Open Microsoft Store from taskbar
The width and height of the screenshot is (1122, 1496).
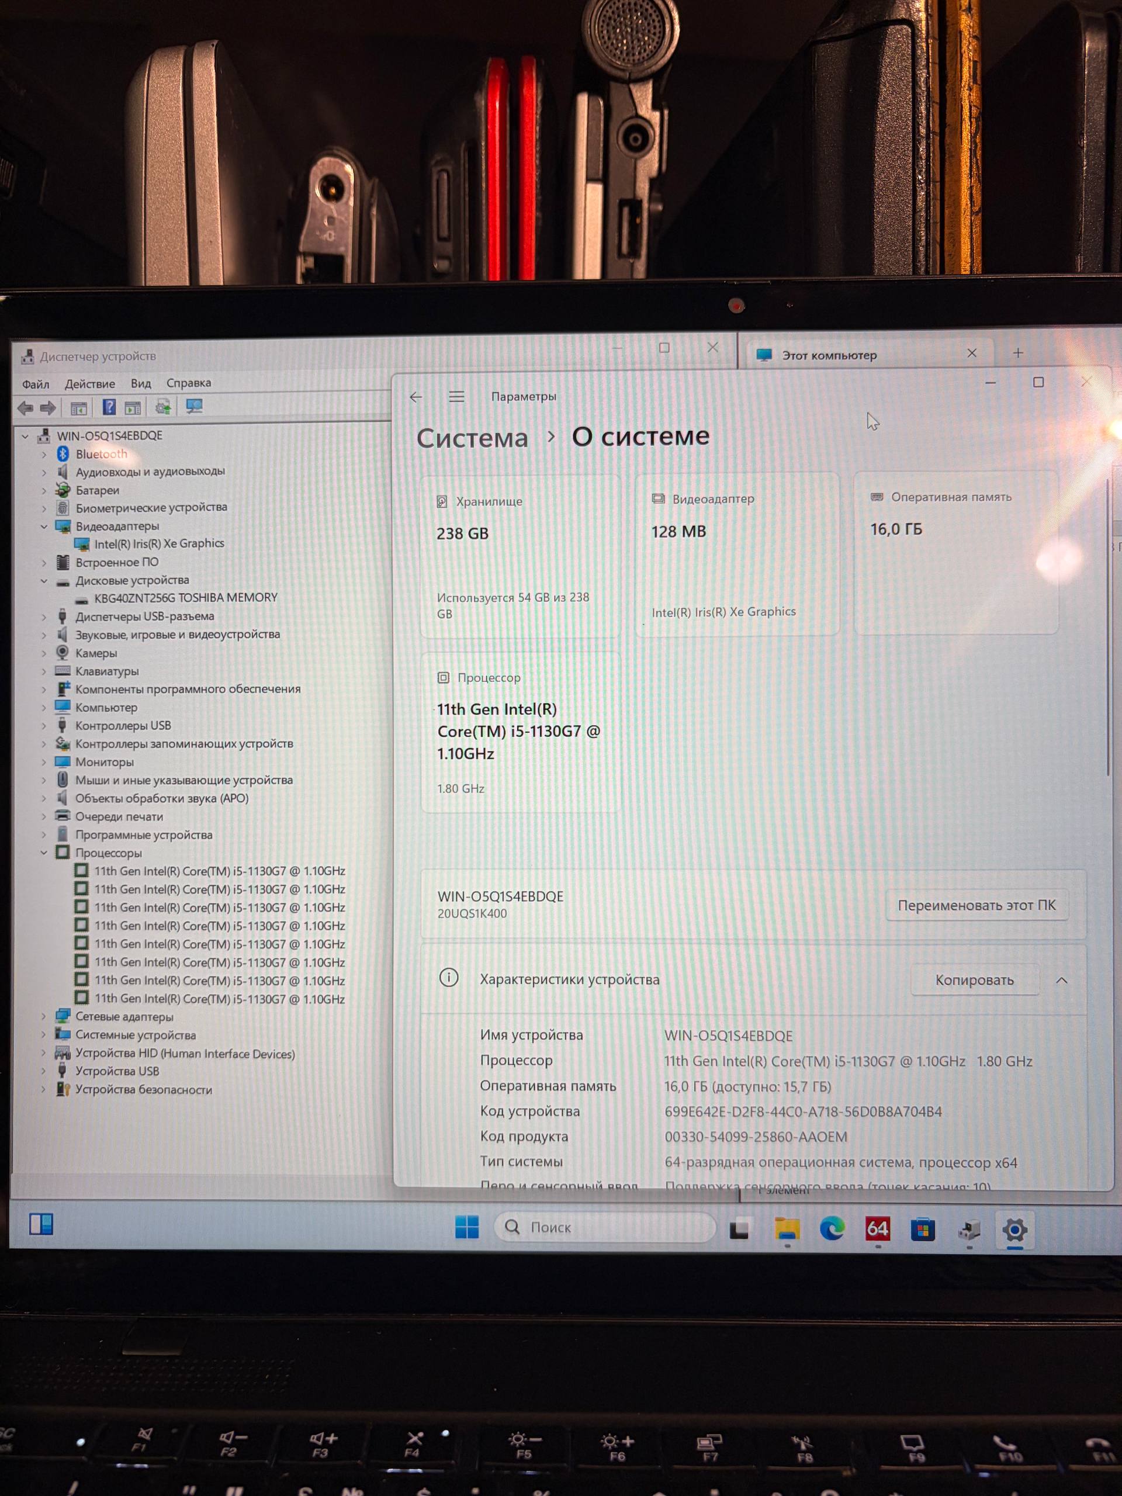coord(923,1229)
